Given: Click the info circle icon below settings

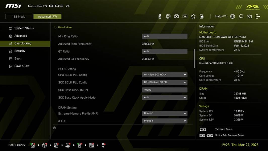Looking at the screenshot, I should coord(54,128).
